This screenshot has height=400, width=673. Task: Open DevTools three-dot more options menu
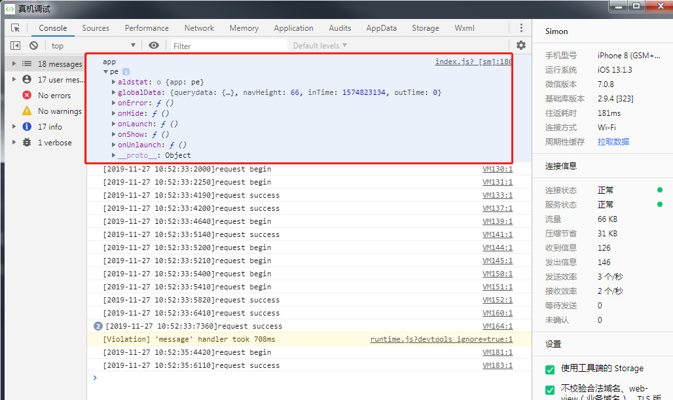click(x=521, y=28)
